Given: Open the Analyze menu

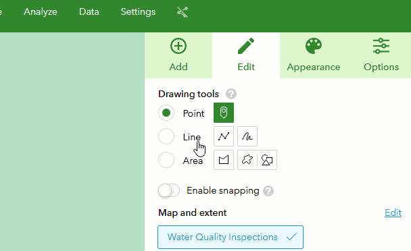Looking at the screenshot, I should (x=41, y=11).
